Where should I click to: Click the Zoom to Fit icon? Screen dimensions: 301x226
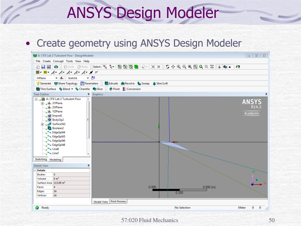pyautogui.click(x=190, y=67)
